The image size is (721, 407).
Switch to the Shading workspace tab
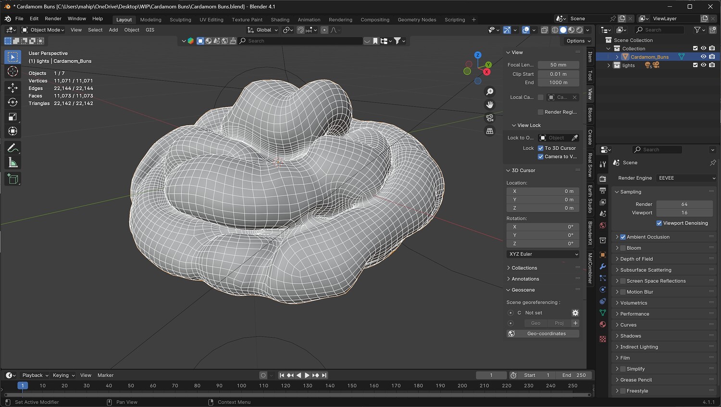(280, 20)
